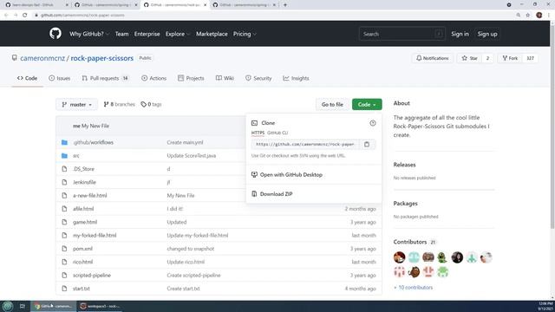Open browser profile avatar

pyautogui.click(x=539, y=15)
